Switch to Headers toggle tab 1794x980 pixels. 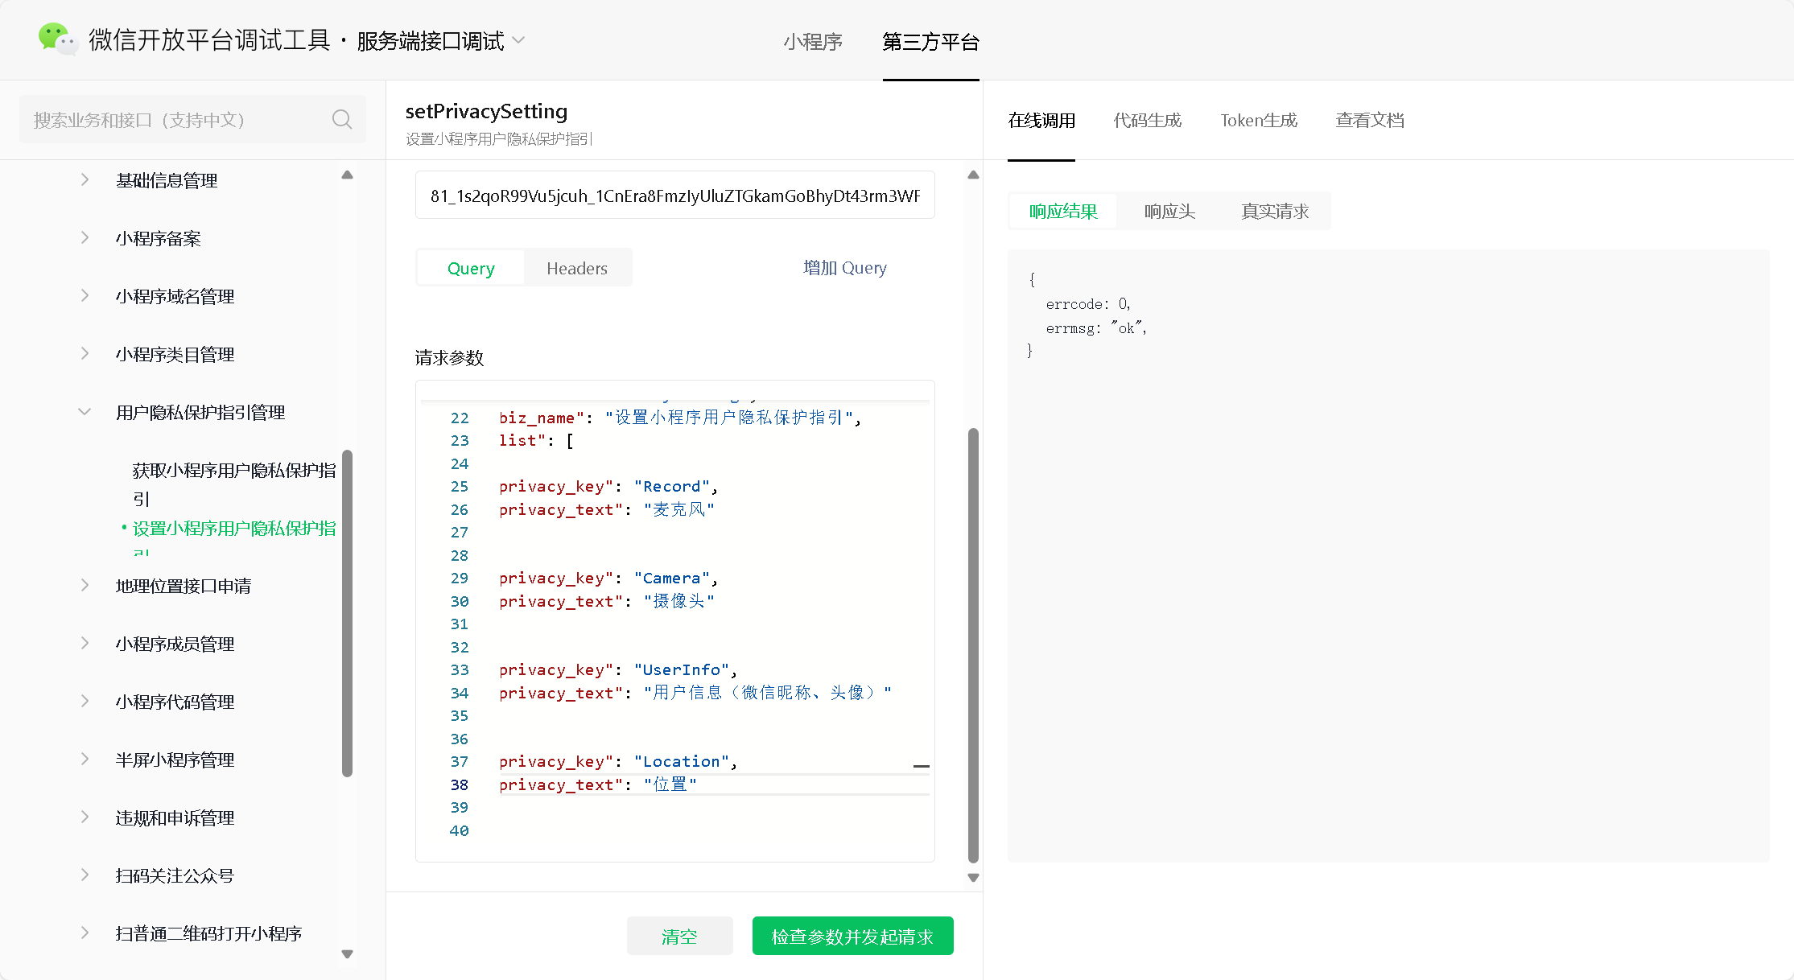[x=576, y=268]
